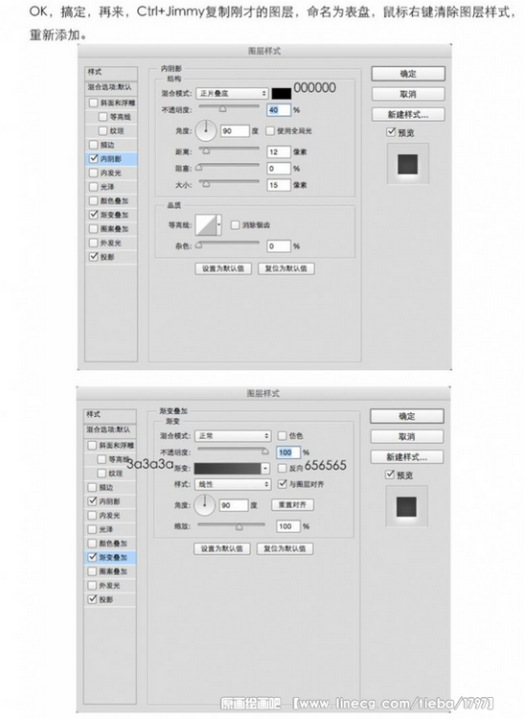Image resolution: width=524 pixels, height=719 pixels.
Task: Click the 角度 field showing 90 in Gradient Overlay dialog
Action: tap(234, 505)
